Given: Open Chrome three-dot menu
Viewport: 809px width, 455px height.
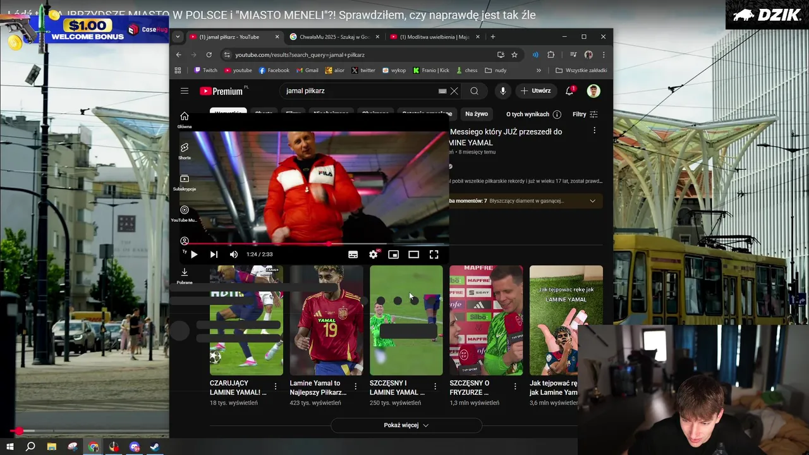Looking at the screenshot, I should [x=604, y=55].
